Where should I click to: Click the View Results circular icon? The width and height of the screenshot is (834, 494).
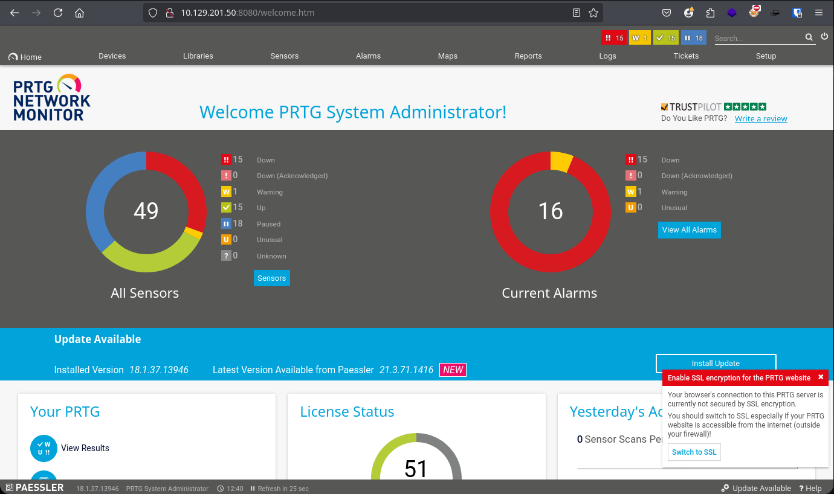pyautogui.click(x=44, y=448)
